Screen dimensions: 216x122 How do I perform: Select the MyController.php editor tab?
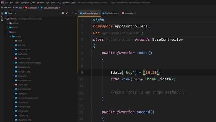point(90,13)
